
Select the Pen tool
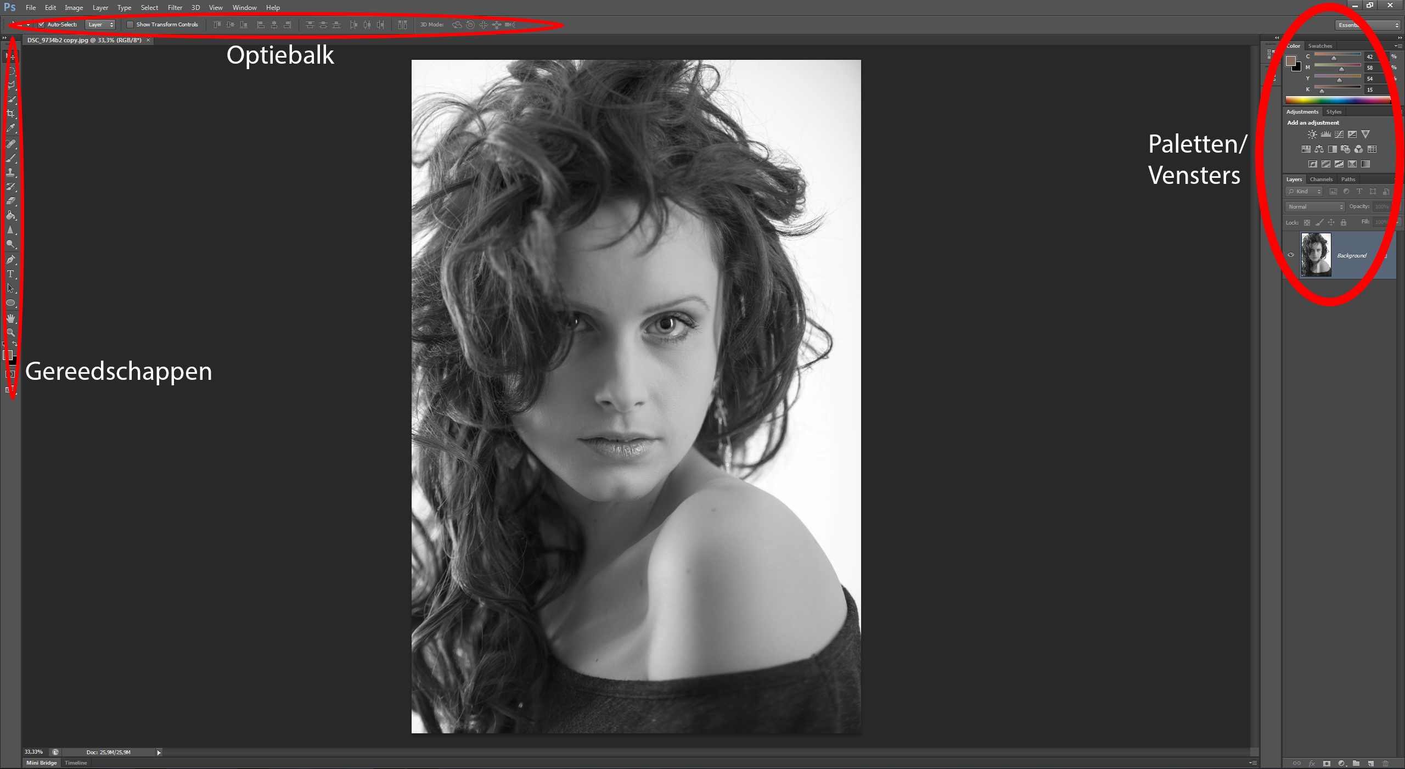pos(10,259)
